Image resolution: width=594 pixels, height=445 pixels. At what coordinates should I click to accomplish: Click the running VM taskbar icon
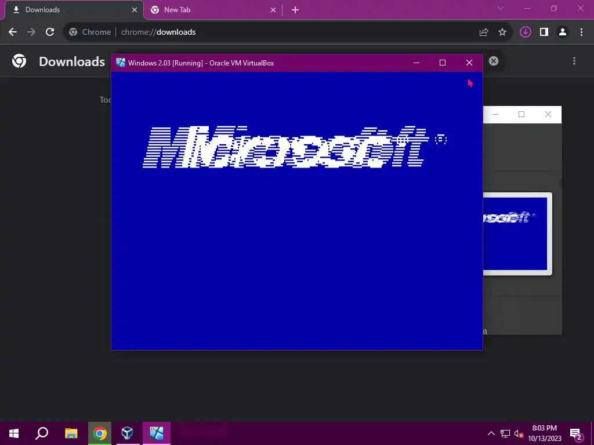tap(157, 433)
